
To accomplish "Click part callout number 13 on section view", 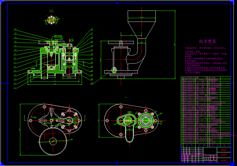I will pyautogui.click(x=15, y=38).
